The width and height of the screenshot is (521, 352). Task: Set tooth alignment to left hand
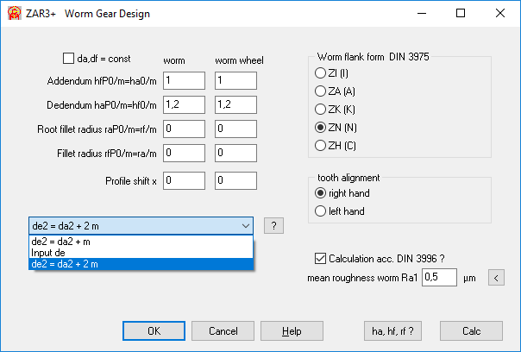[321, 211]
